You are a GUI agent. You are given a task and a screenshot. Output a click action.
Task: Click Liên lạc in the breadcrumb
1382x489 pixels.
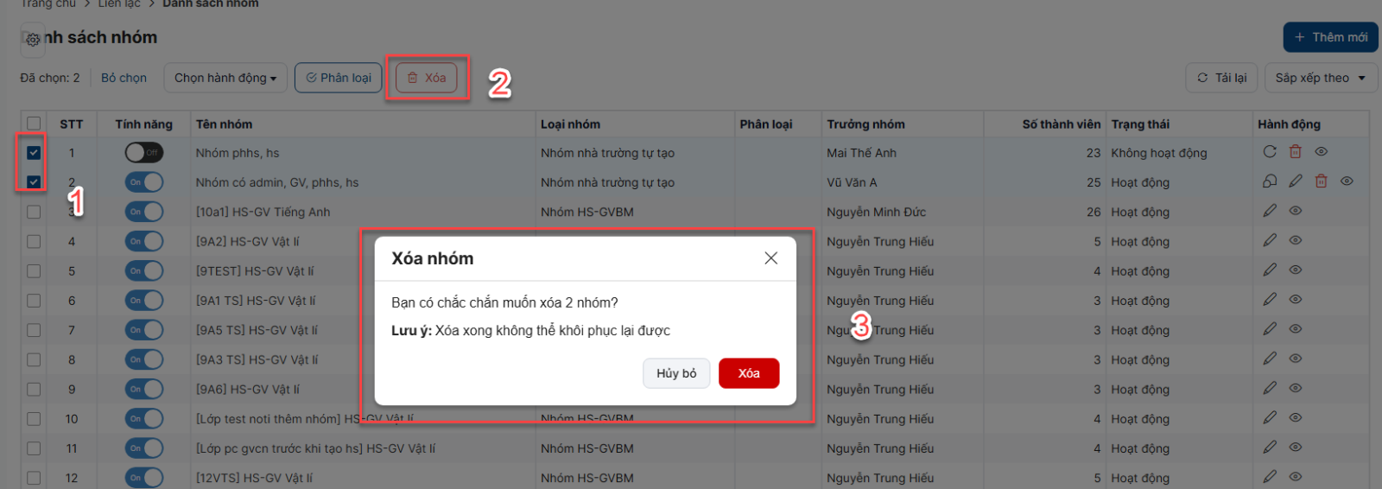click(119, 4)
